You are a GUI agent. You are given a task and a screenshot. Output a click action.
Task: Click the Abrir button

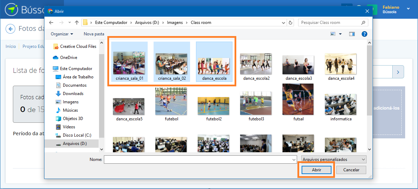click(x=316, y=170)
